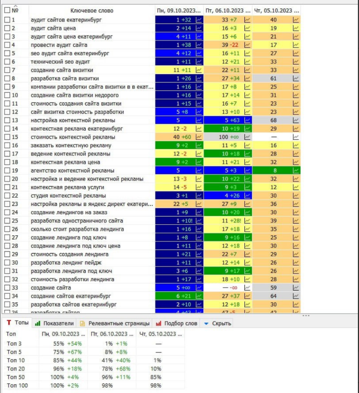This screenshot has height=393, width=359.
Task: Sort by the № column header
Action: coord(15,11)
